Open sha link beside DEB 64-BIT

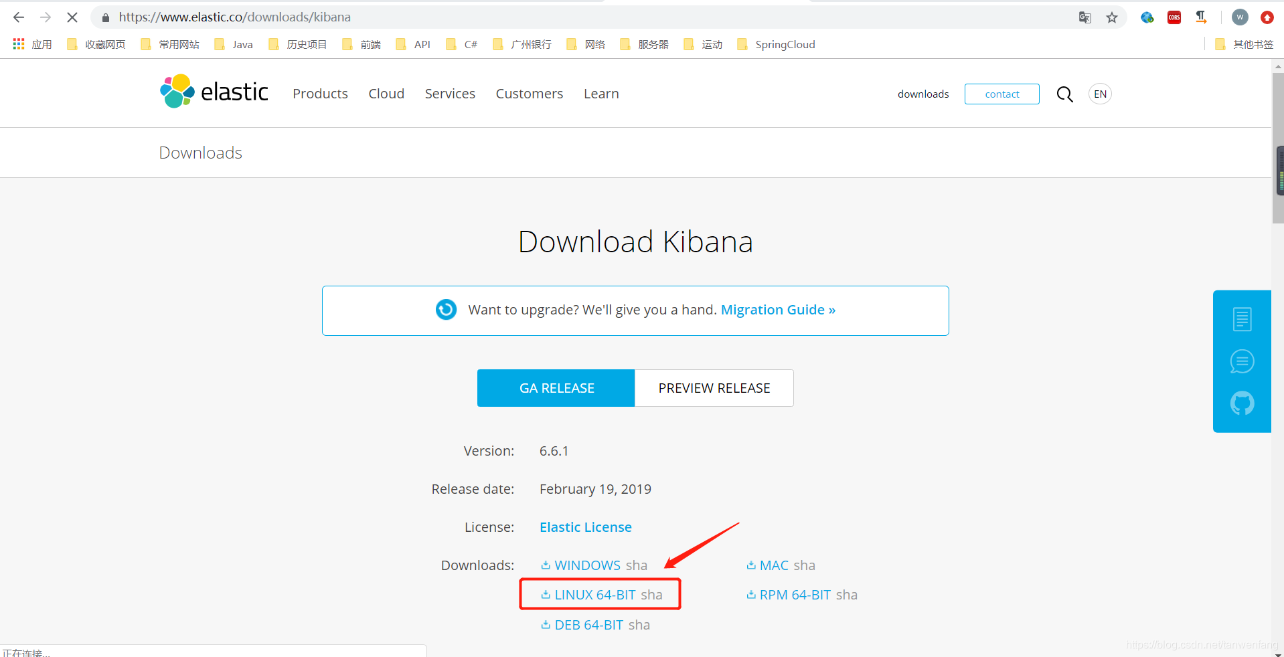click(639, 625)
